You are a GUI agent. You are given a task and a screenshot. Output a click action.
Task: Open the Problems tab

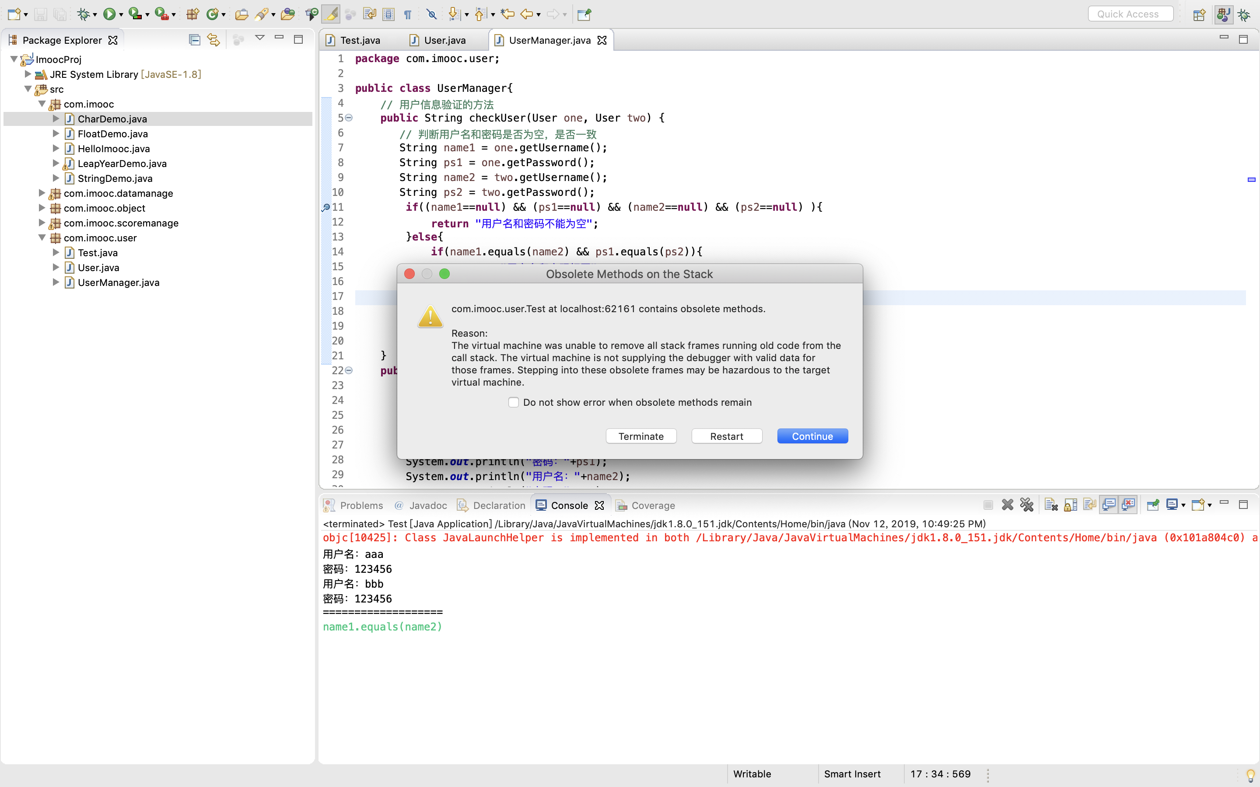click(x=361, y=505)
